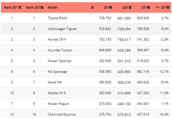Select the Hyundai Tucson model name
Image resolution: width=172 pixels, height=118 pixels.
coord(60,50)
